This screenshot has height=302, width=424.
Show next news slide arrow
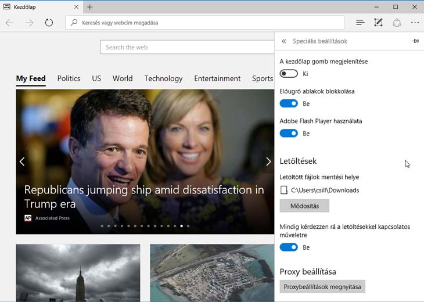click(268, 161)
